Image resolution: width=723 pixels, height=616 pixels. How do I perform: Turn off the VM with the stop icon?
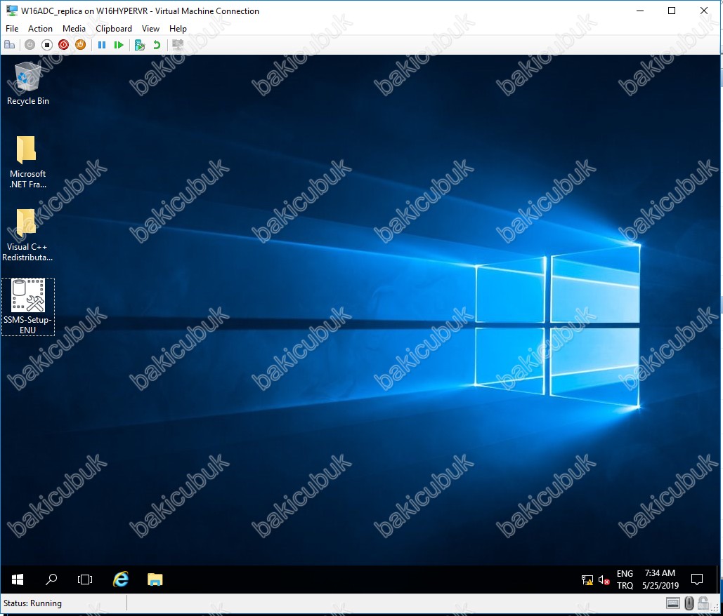click(46, 45)
